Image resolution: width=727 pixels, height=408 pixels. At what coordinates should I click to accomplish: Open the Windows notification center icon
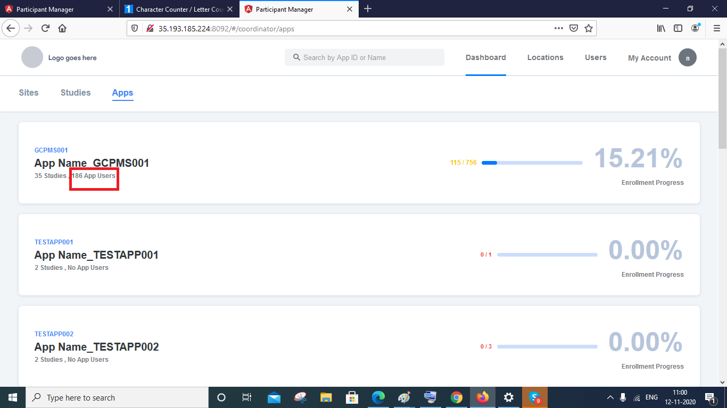click(709, 397)
